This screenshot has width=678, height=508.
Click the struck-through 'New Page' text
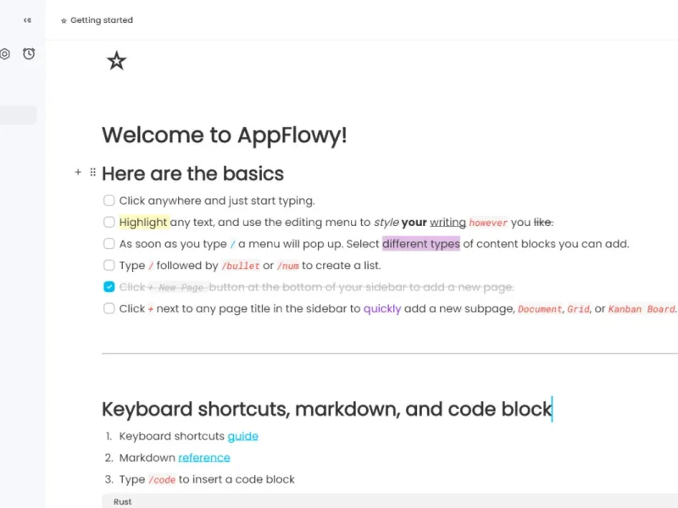pyautogui.click(x=181, y=288)
